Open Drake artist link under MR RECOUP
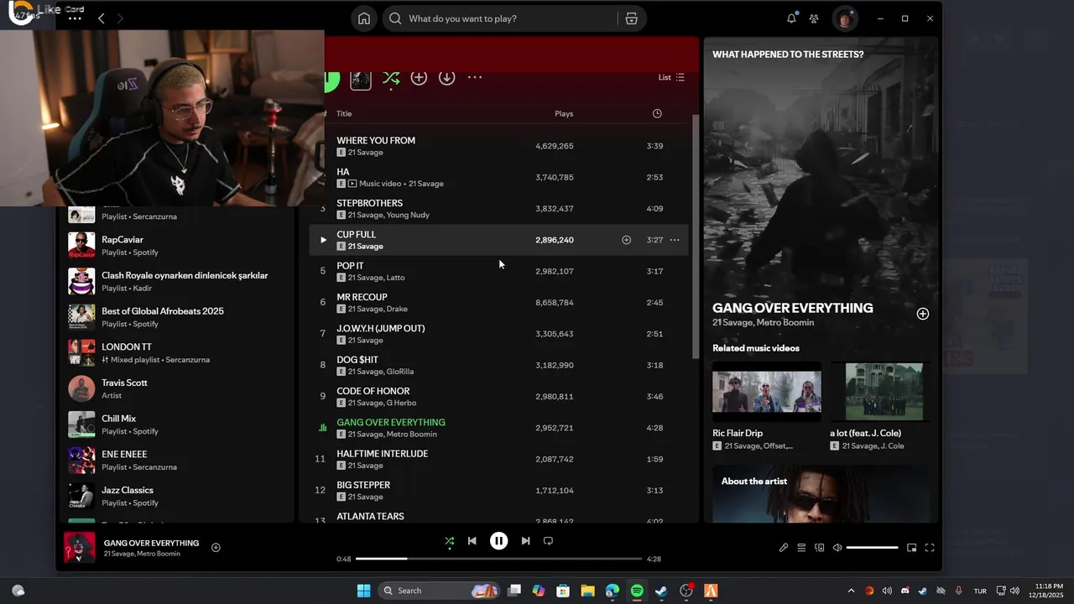This screenshot has width=1074, height=604. point(397,309)
